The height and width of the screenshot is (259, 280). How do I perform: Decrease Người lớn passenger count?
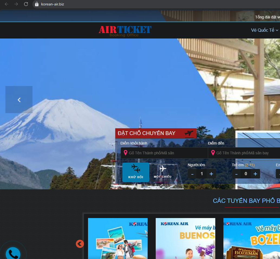[x=192, y=174]
